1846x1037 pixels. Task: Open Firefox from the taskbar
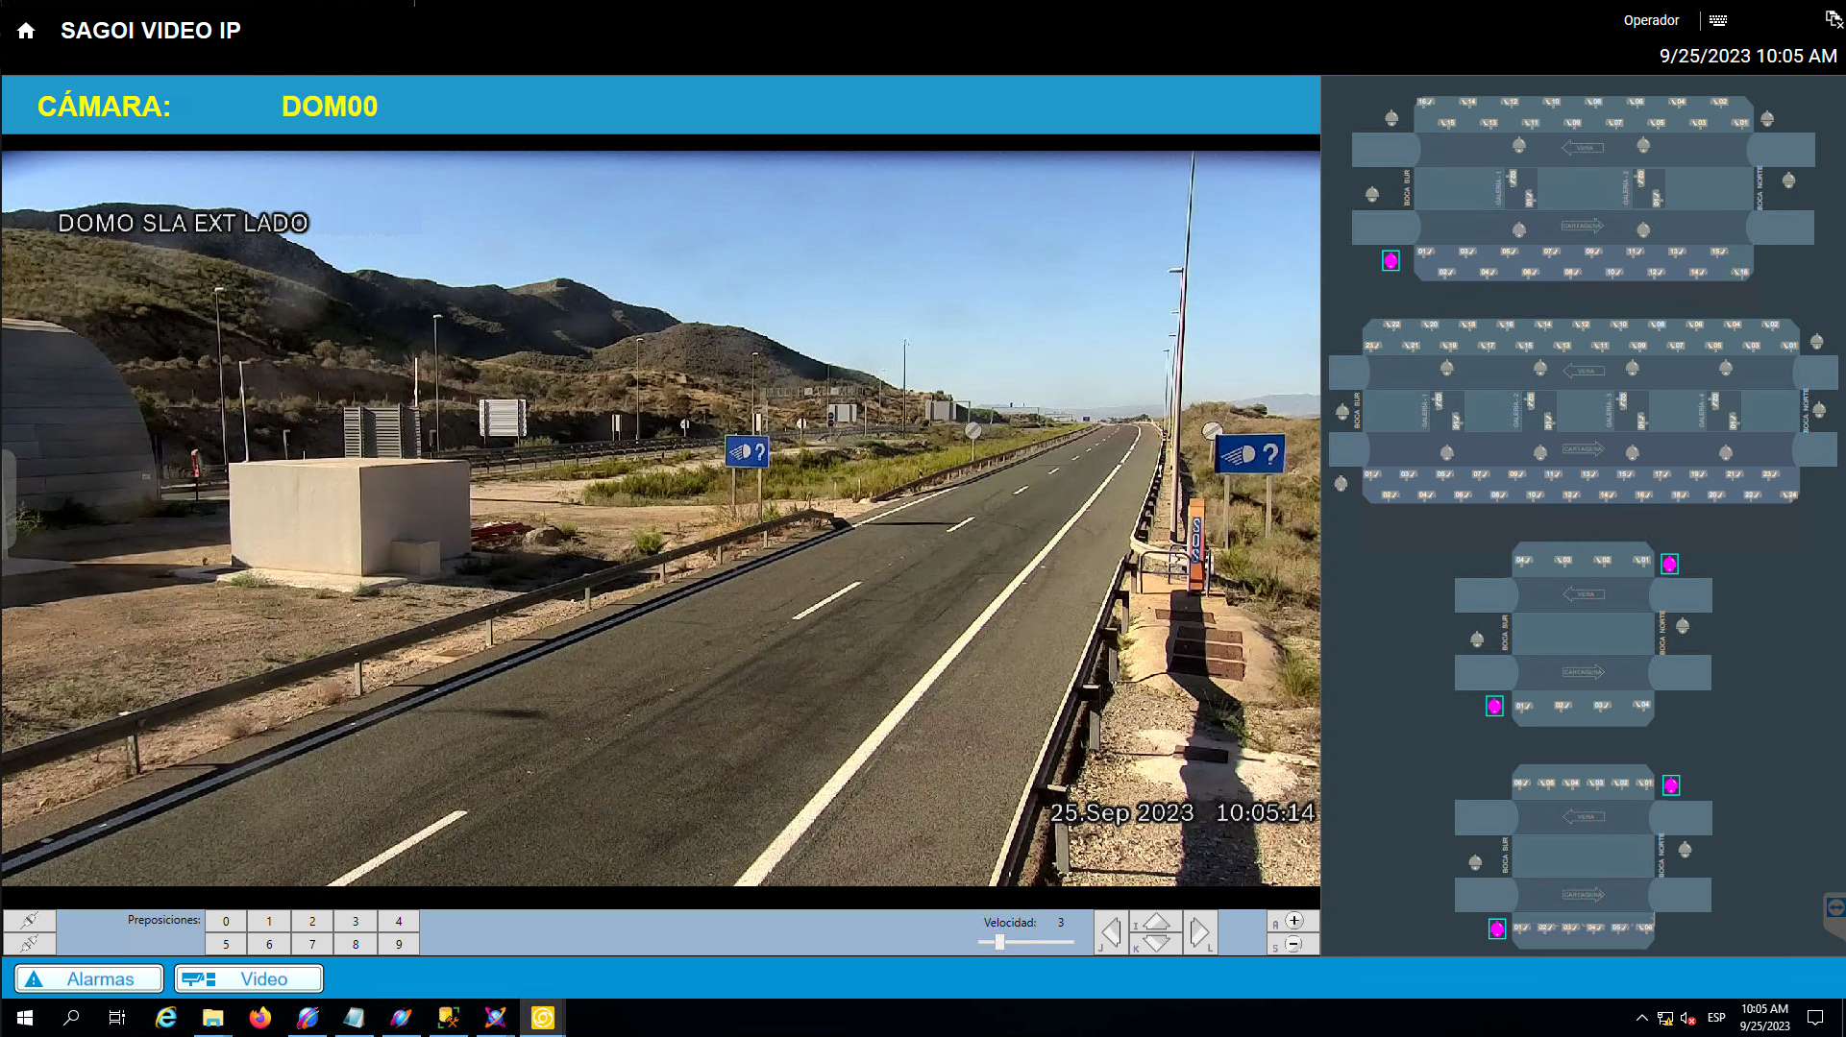(260, 1017)
